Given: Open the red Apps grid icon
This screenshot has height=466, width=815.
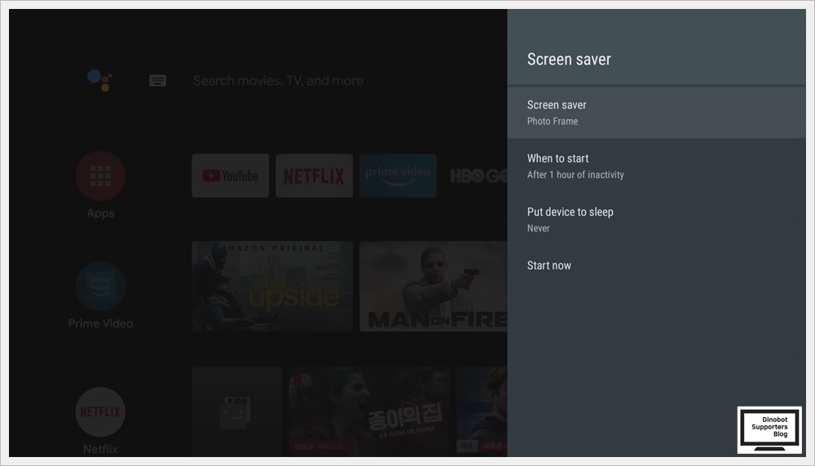Looking at the screenshot, I should click(x=100, y=176).
